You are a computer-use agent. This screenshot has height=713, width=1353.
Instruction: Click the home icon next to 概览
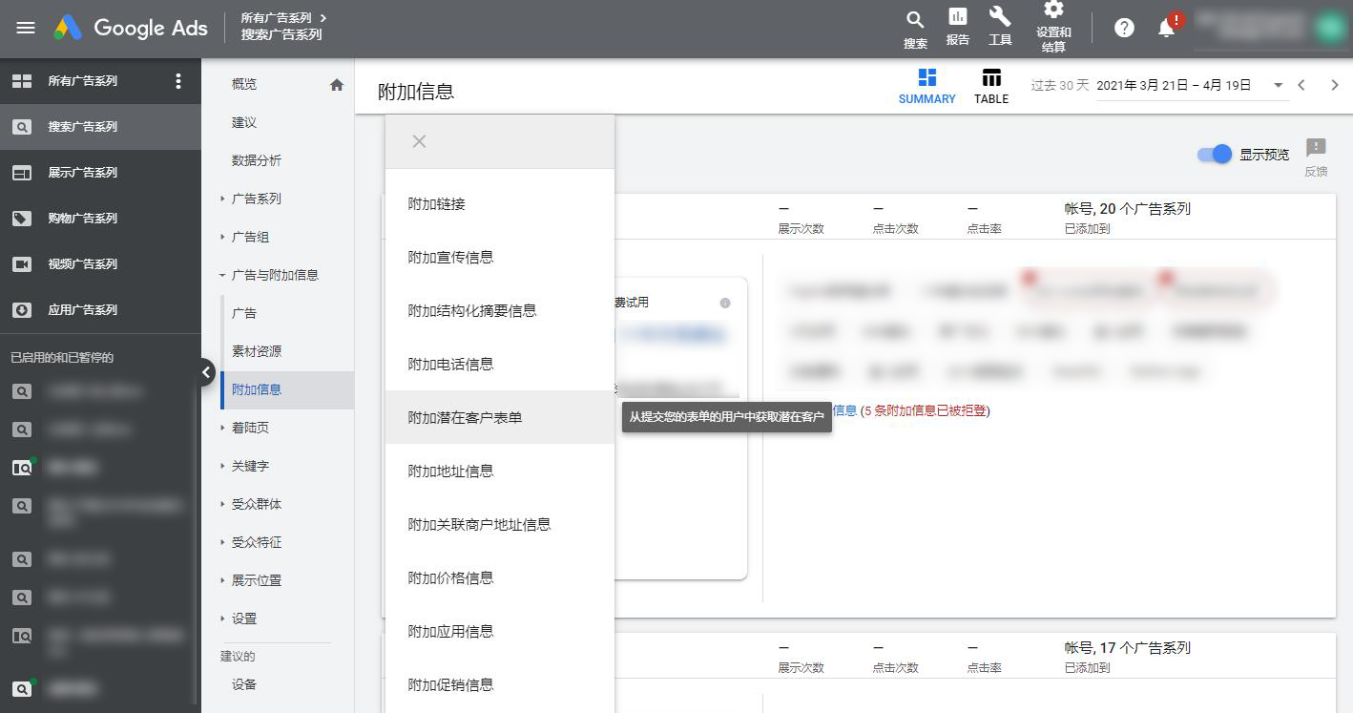(x=337, y=85)
